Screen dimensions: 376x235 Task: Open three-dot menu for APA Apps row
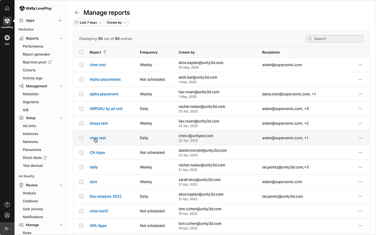pyautogui.click(x=360, y=226)
